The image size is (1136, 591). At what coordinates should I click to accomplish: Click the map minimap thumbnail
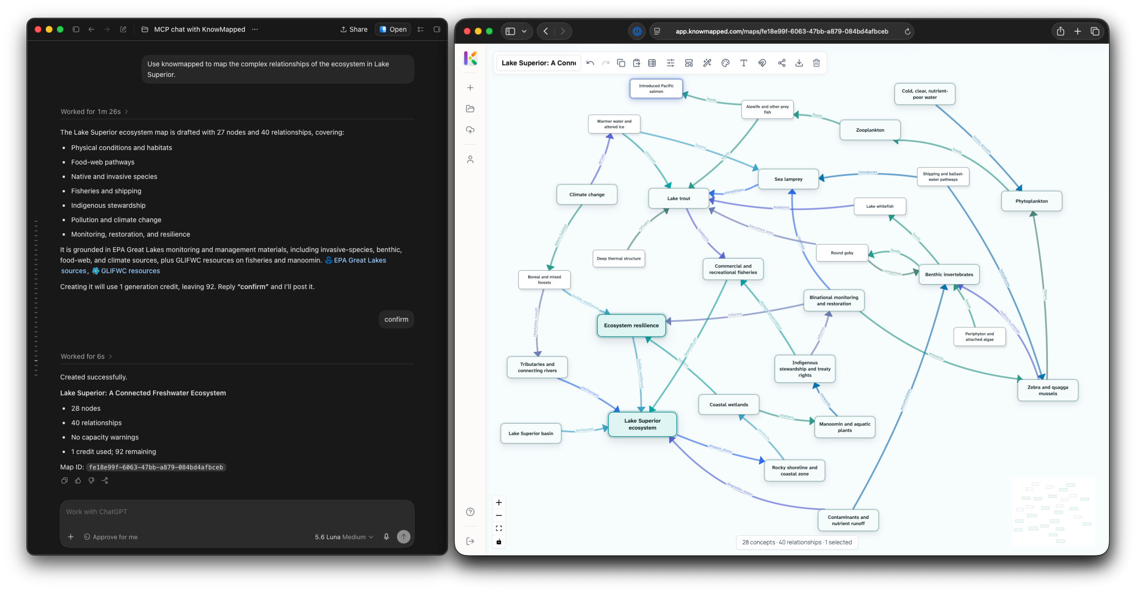coord(1053,512)
